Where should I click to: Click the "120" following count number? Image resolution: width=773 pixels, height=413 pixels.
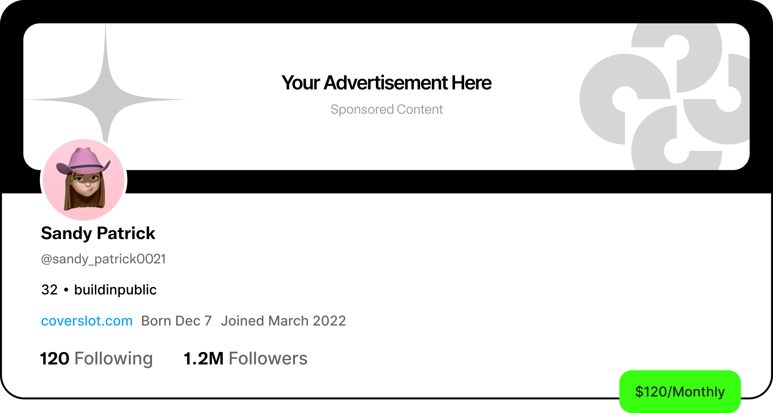(54, 359)
